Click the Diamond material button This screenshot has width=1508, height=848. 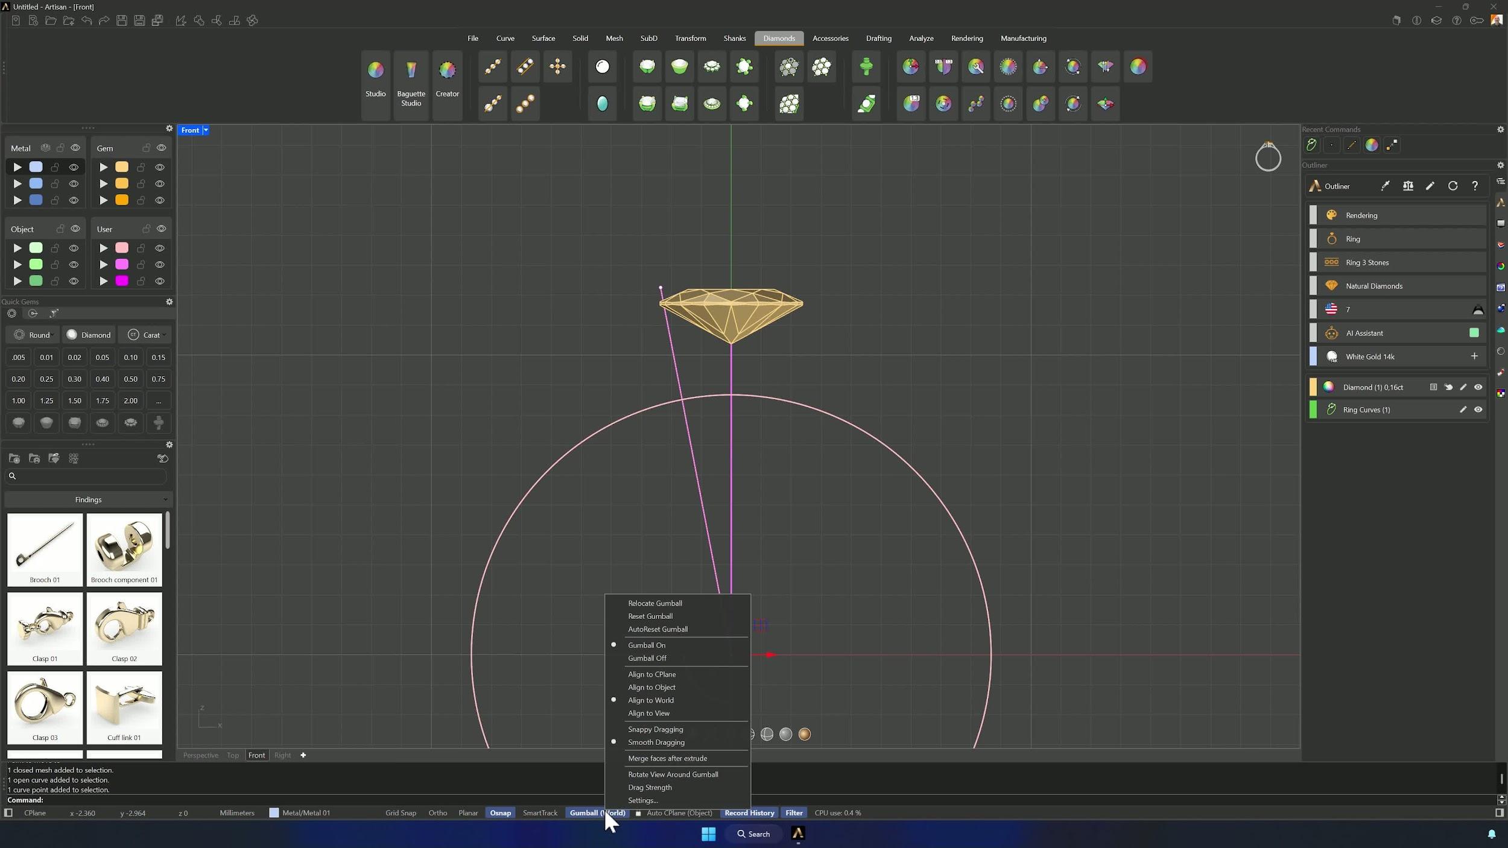(89, 335)
